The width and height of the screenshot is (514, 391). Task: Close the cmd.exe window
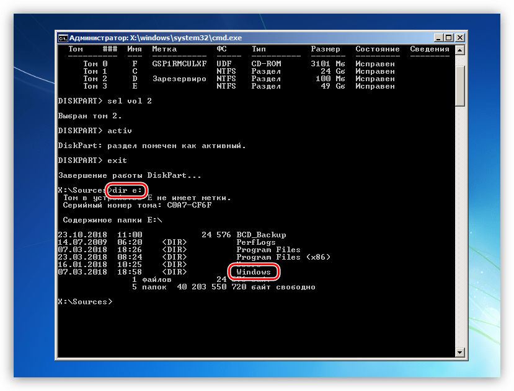tap(460, 38)
